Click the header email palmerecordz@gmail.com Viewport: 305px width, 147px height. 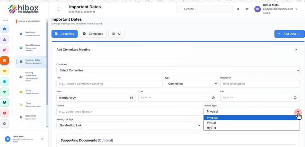[x=278, y=9]
